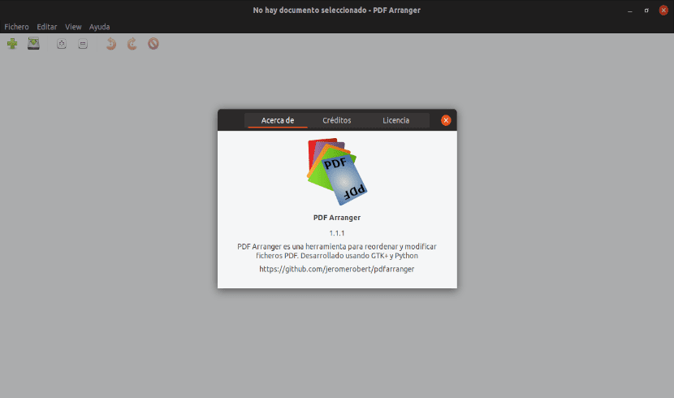
Task: Click the Rotate right toolbar icon
Action: pos(132,43)
